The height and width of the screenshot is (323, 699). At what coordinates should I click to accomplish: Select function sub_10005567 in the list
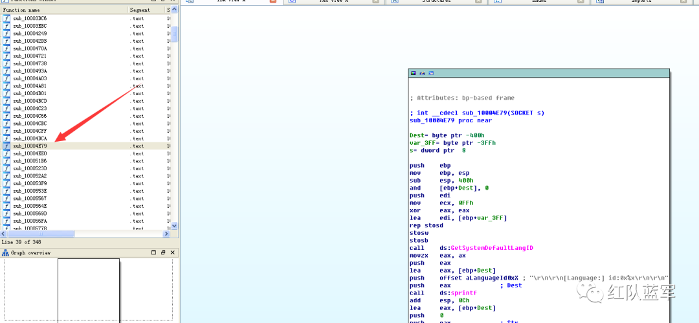pos(85,199)
